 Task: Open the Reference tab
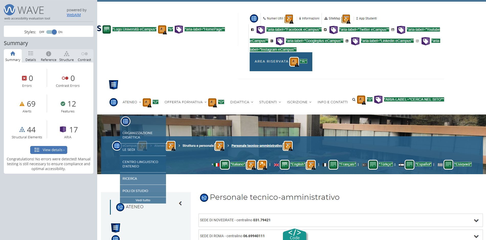coord(49,56)
